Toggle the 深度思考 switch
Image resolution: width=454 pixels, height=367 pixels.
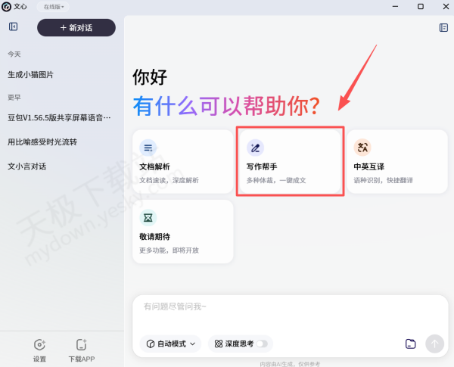tap(262, 344)
